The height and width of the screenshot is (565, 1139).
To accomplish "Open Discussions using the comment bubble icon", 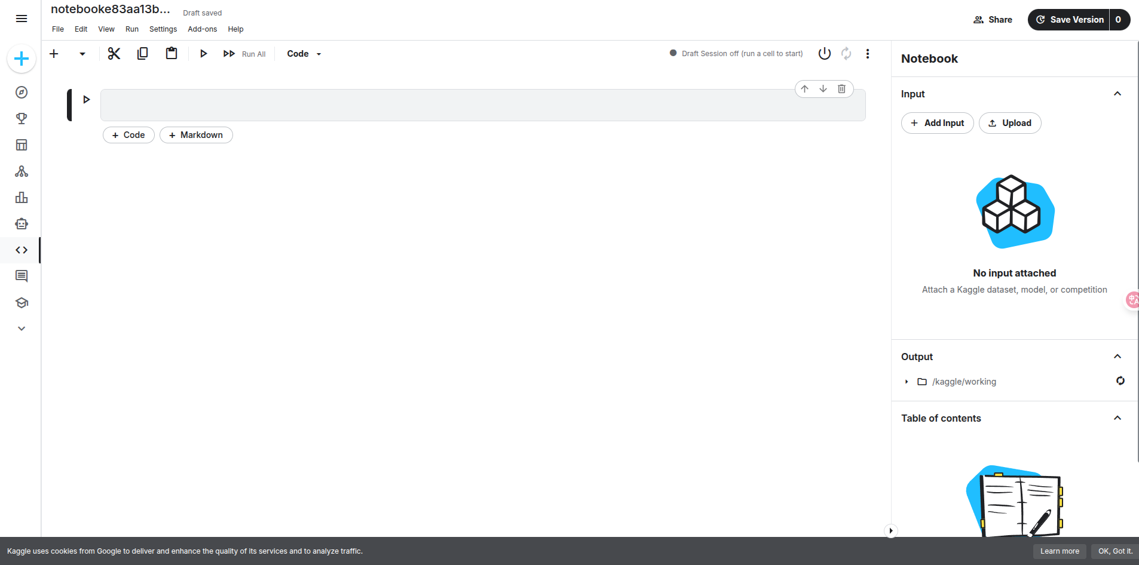I will pos(21,275).
